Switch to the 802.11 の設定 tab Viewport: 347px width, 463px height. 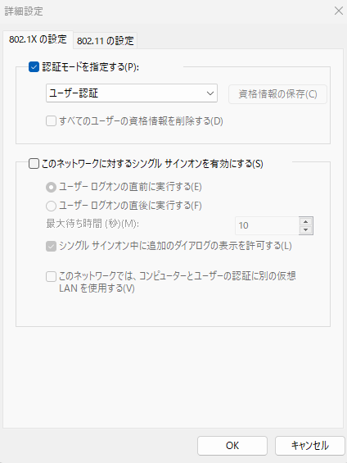click(x=106, y=40)
